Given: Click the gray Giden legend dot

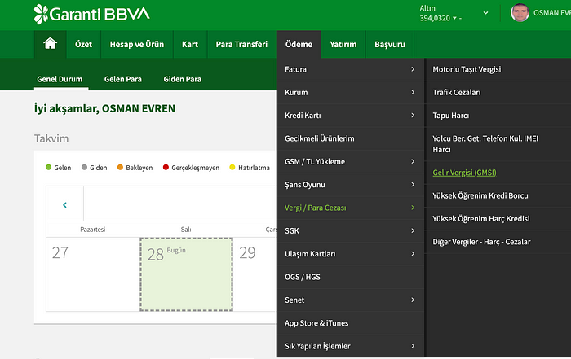Looking at the screenshot, I should tap(84, 167).
